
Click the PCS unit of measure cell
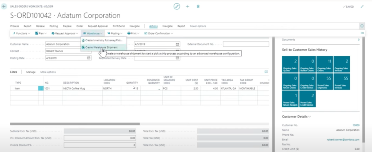[x=172, y=88]
